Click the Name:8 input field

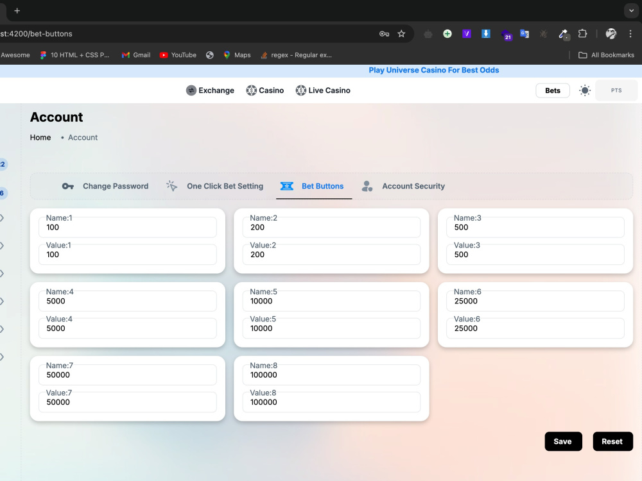[x=331, y=375]
